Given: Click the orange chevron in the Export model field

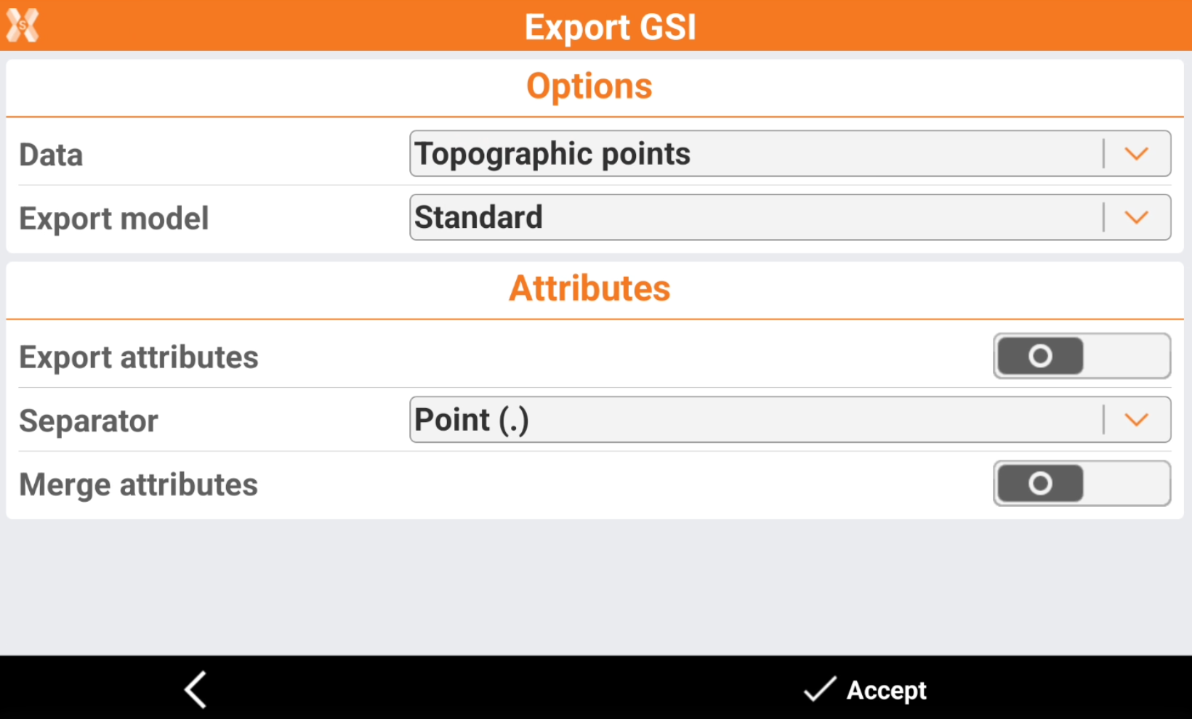Looking at the screenshot, I should click(x=1136, y=217).
